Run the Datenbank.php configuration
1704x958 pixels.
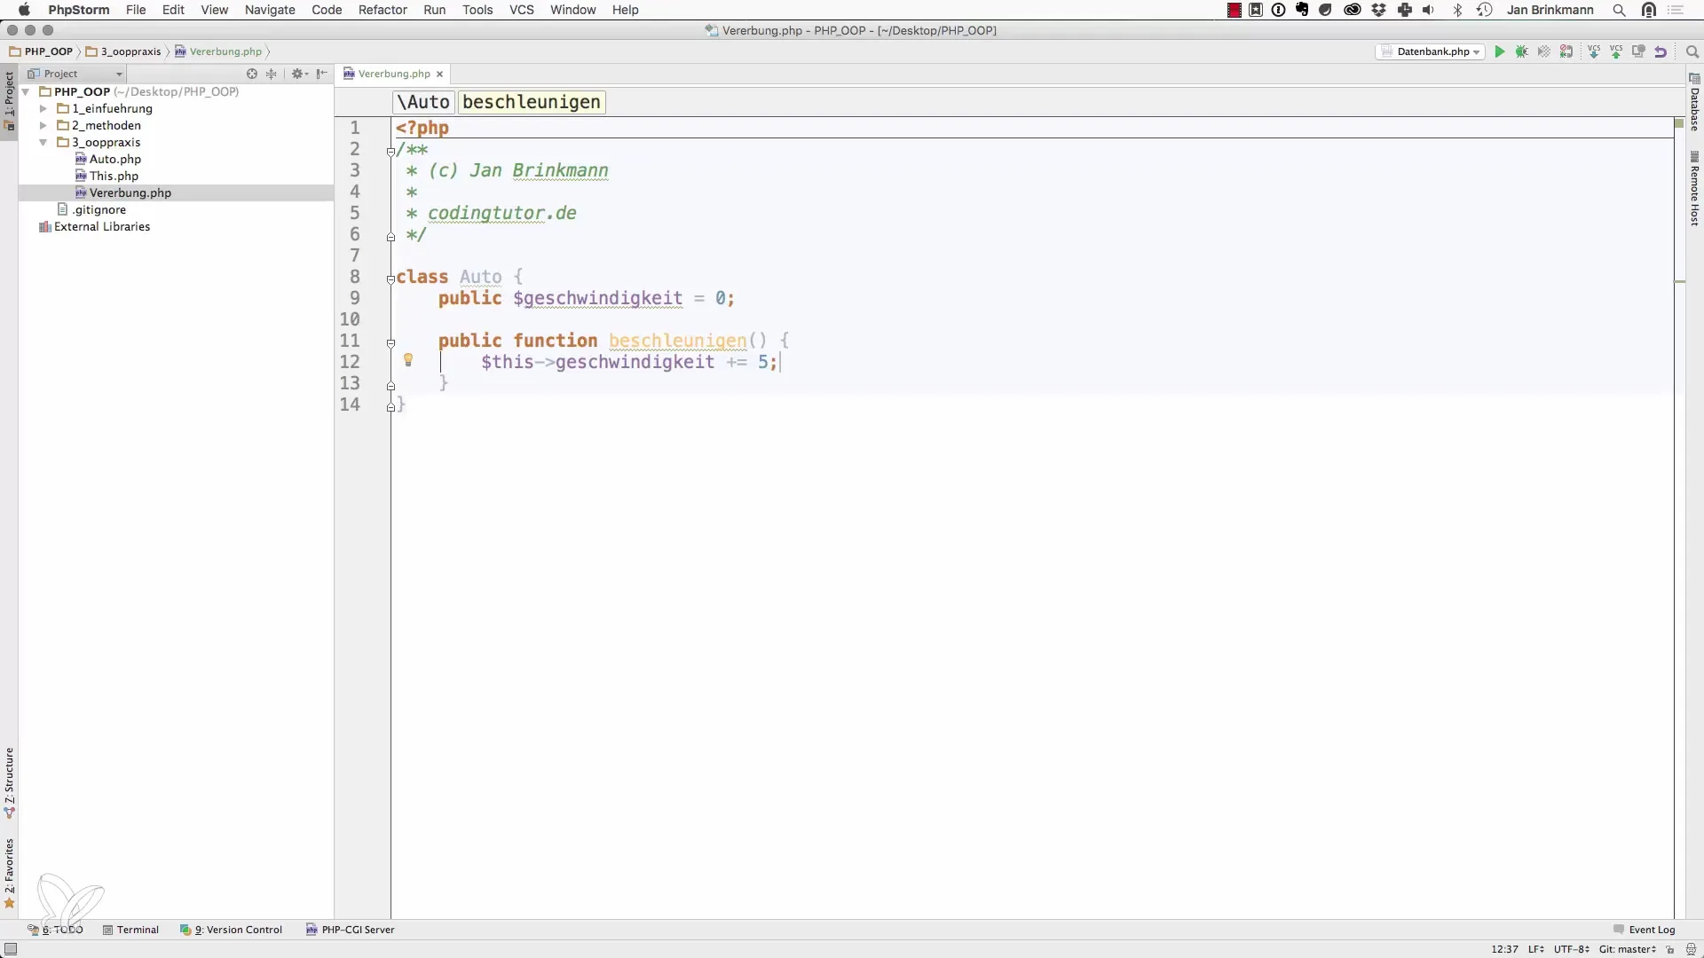click(x=1500, y=51)
